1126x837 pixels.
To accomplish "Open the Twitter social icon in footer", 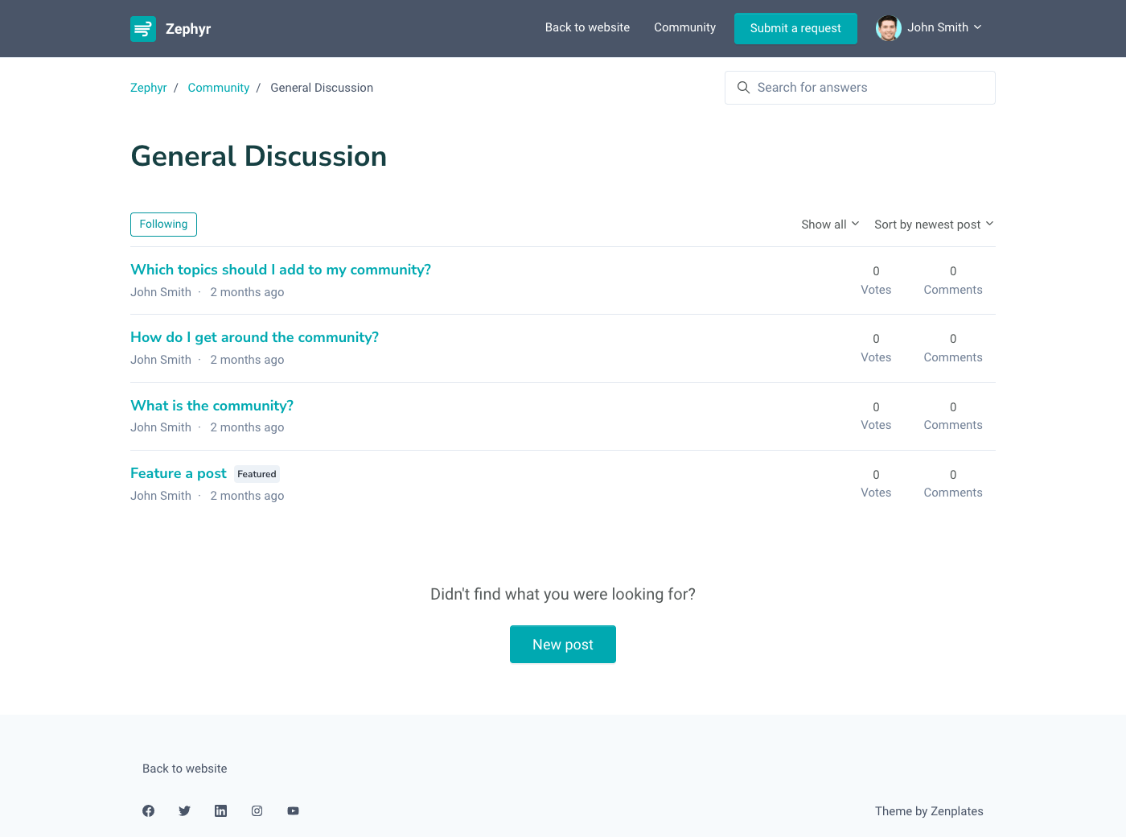I will (185, 811).
